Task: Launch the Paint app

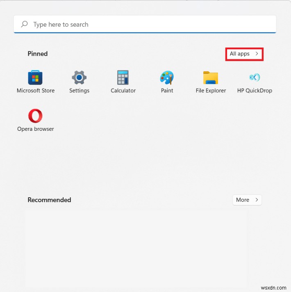Action: click(x=167, y=82)
